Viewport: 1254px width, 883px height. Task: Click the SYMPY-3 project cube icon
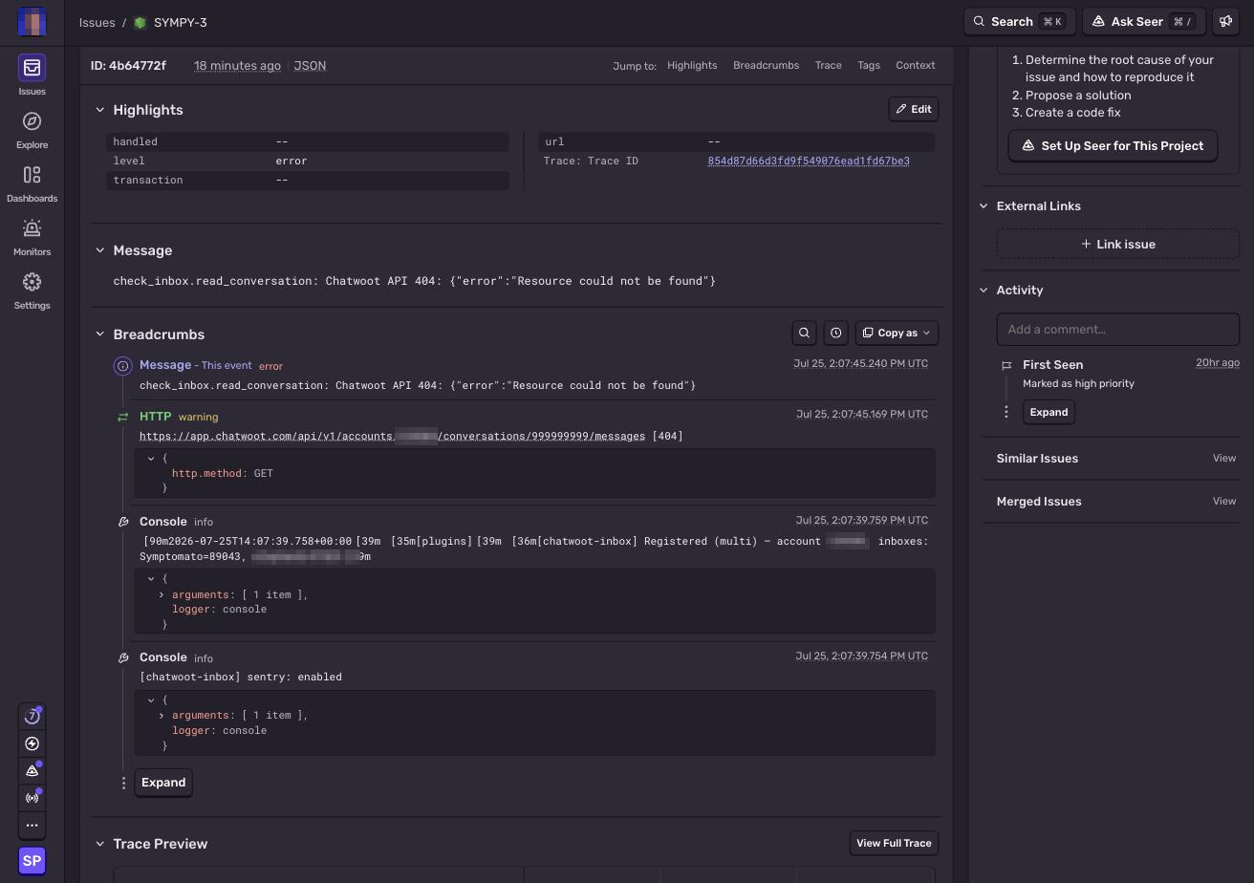coord(141,22)
